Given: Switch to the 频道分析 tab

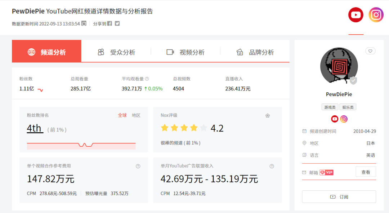Looking at the screenshot, I should [46, 51].
